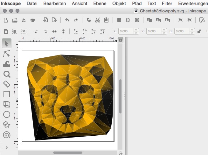This screenshot has width=208, height=155.
Task: Click the vertical canvas scrollbar handle
Action: (x=121, y=97)
